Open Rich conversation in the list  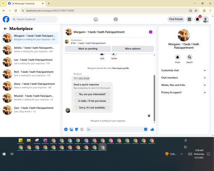(x=30, y=74)
